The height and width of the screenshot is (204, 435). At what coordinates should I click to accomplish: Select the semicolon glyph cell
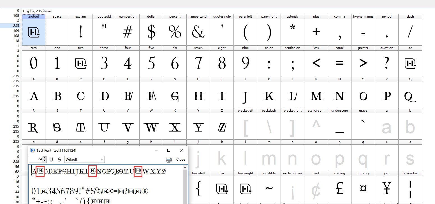293,61
